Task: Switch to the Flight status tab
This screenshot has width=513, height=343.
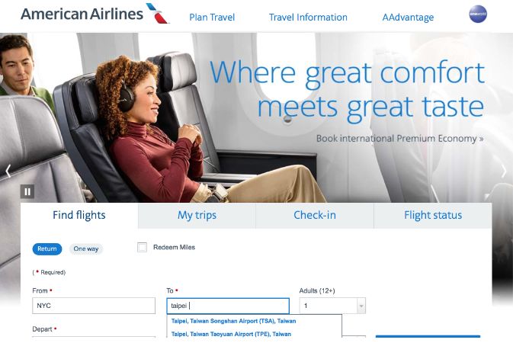Action: [x=433, y=215]
